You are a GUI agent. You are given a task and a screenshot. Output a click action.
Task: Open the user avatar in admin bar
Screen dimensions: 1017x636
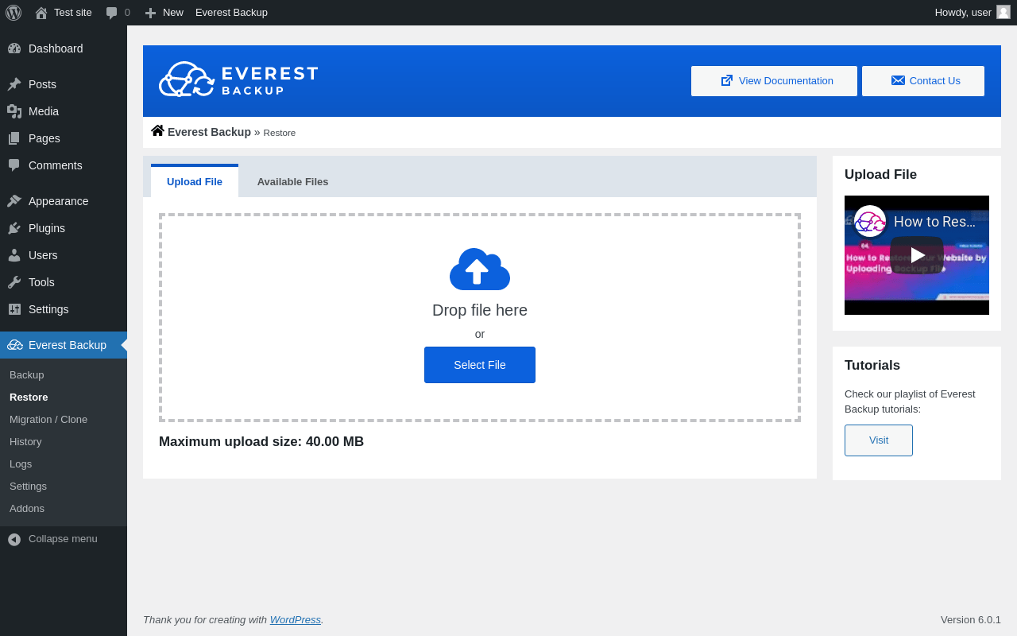pyautogui.click(x=1003, y=12)
